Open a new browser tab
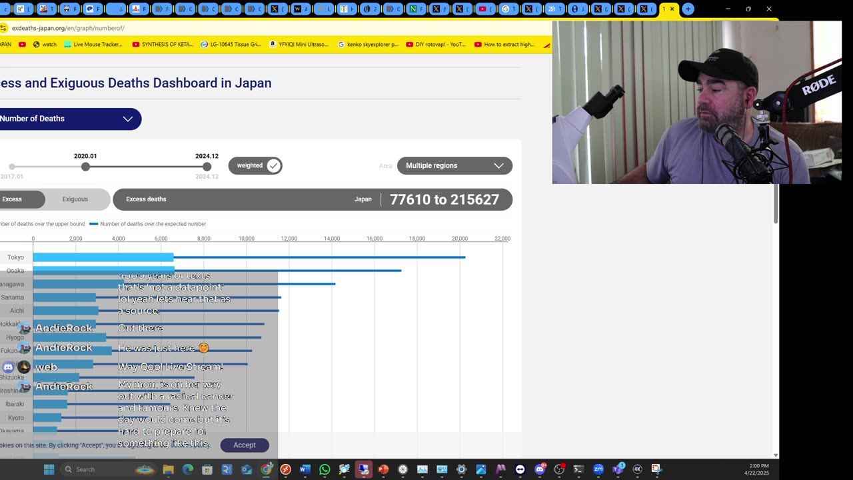This screenshot has height=480, width=853. tap(688, 9)
